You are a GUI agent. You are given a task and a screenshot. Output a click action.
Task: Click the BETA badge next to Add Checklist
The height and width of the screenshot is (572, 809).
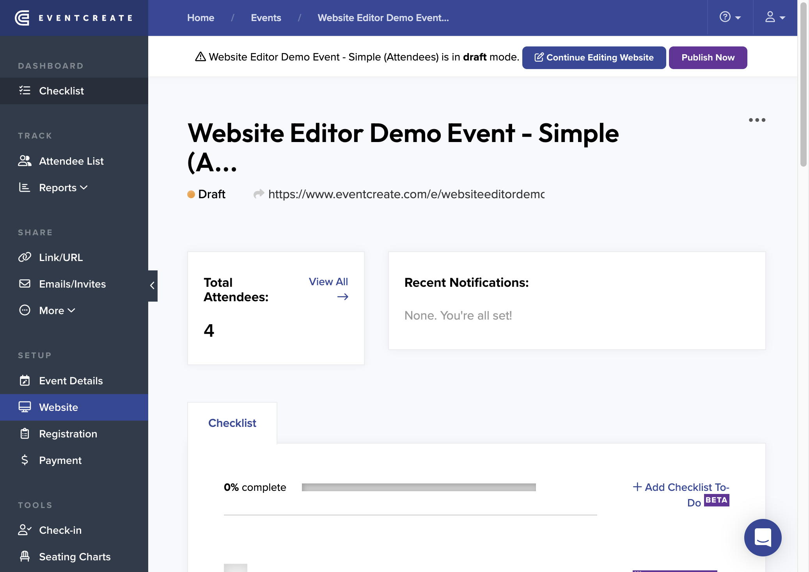[717, 500]
